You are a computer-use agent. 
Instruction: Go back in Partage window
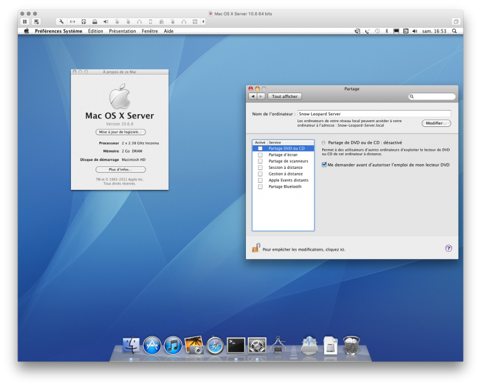pos(253,96)
